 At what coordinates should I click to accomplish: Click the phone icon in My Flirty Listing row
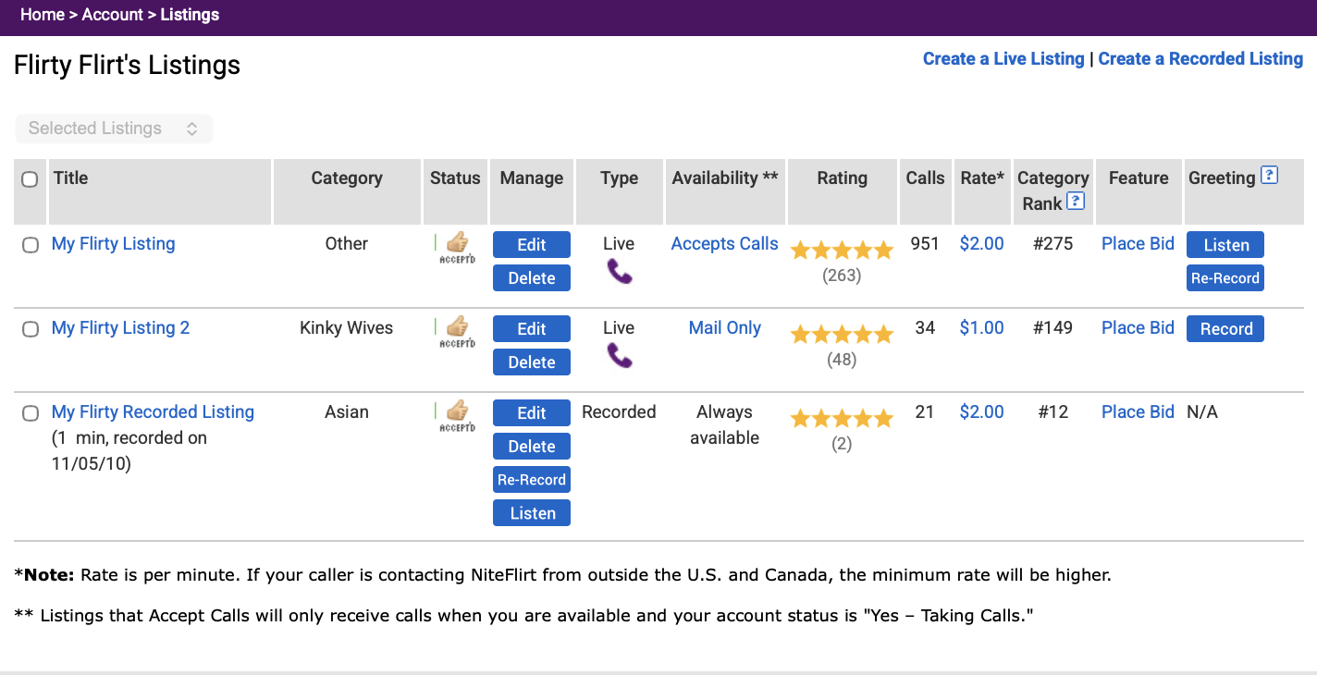pyautogui.click(x=620, y=272)
